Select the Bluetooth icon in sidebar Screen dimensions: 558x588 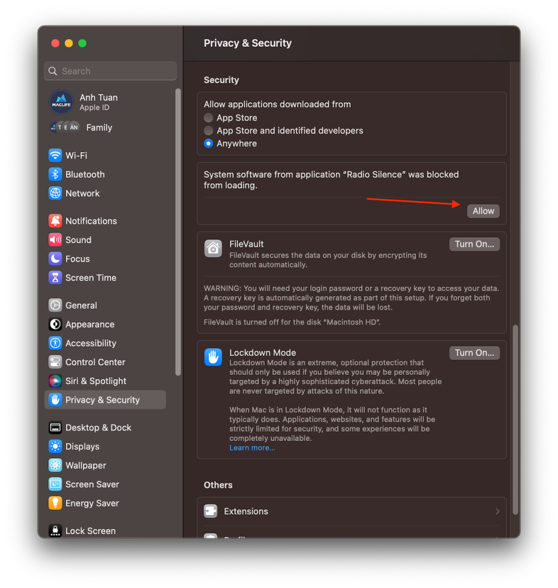[x=55, y=175]
